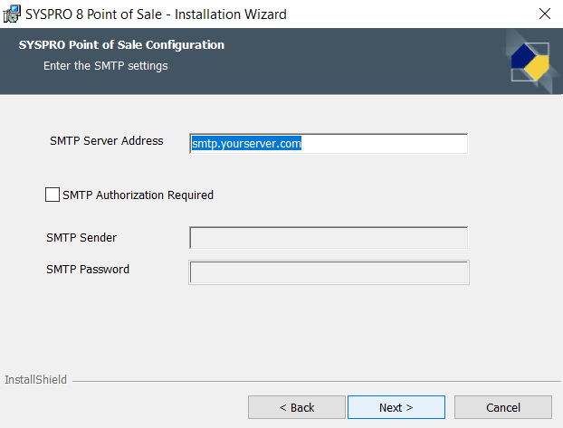Screen dimensions: 563x428
Task: Enable the SMTP Authorization Required checkbox
Action: coord(52,195)
